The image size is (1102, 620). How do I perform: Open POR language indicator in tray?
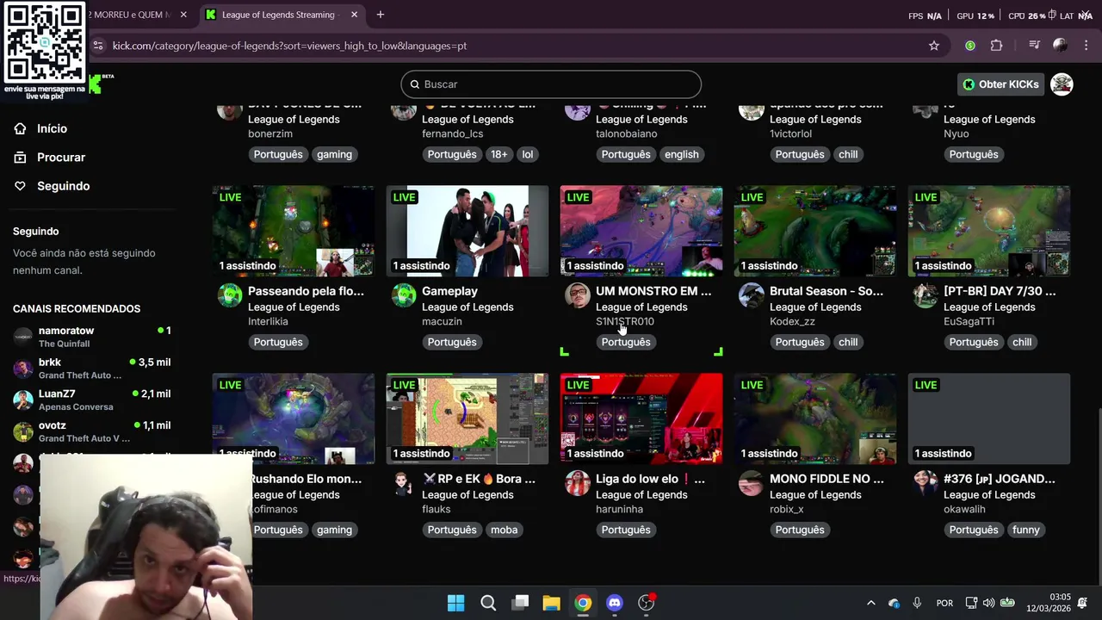click(x=944, y=603)
